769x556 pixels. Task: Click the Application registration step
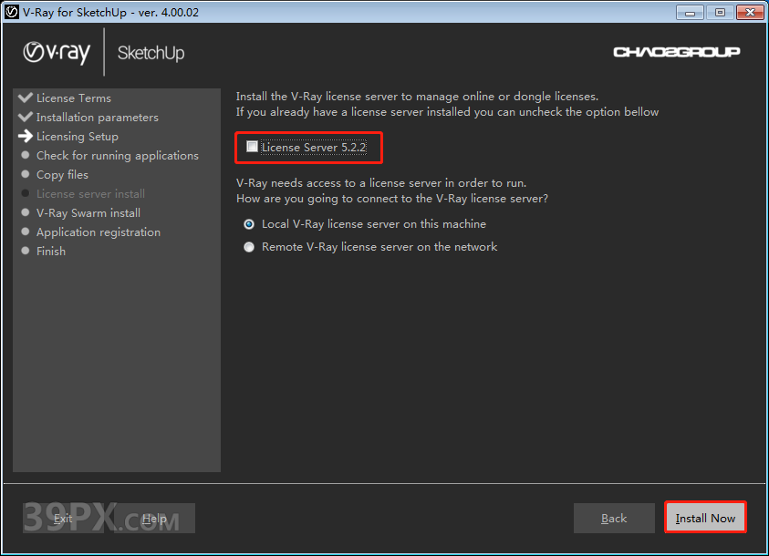pyautogui.click(x=99, y=232)
